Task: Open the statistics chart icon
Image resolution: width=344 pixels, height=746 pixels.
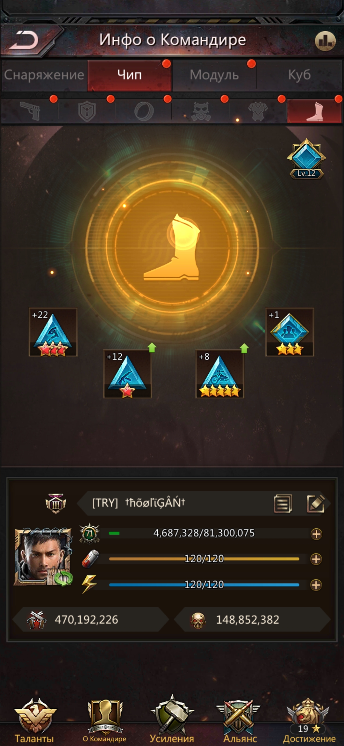Action: [325, 41]
